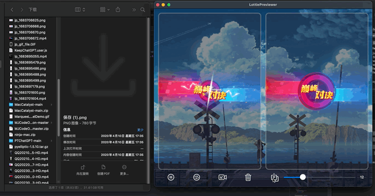Screen dimensions: 375x196
Task: Click Finder status bar selection text
Action: [x=76, y=188]
